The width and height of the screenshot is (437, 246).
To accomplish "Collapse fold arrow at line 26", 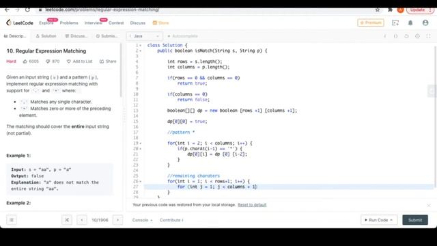I will click(x=141, y=181).
